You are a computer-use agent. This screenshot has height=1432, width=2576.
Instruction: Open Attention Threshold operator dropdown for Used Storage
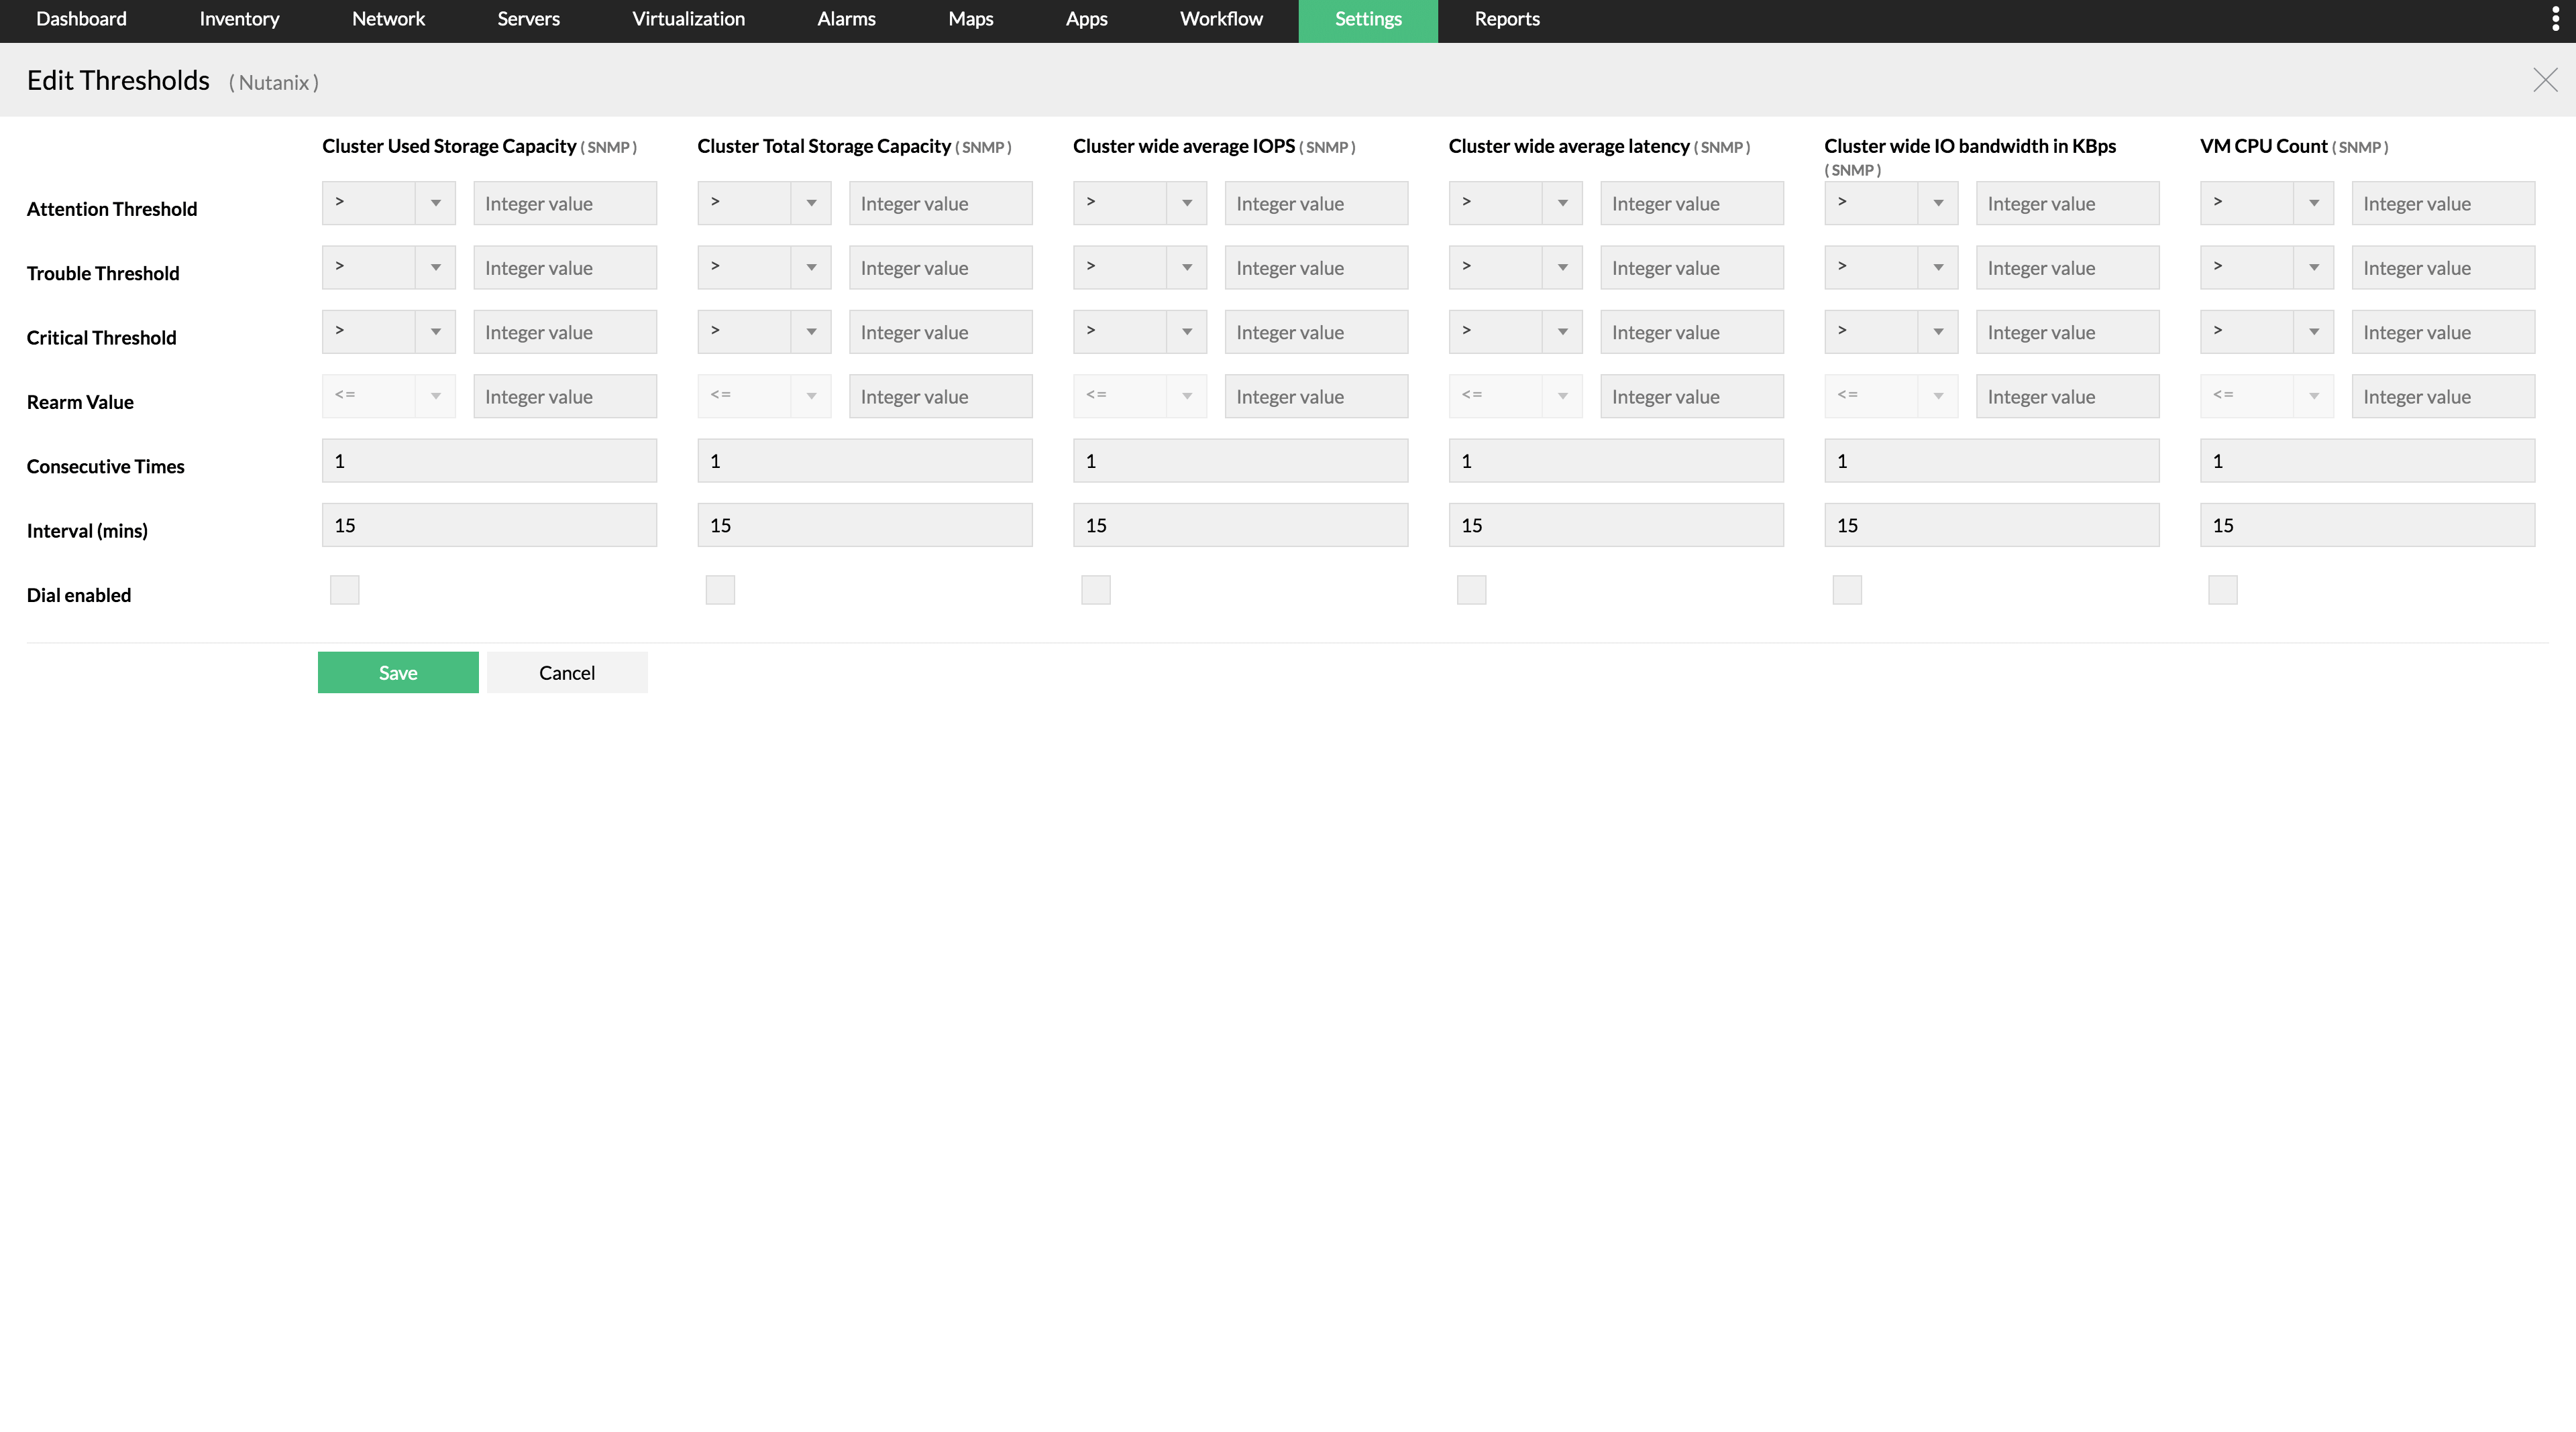(388, 203)
